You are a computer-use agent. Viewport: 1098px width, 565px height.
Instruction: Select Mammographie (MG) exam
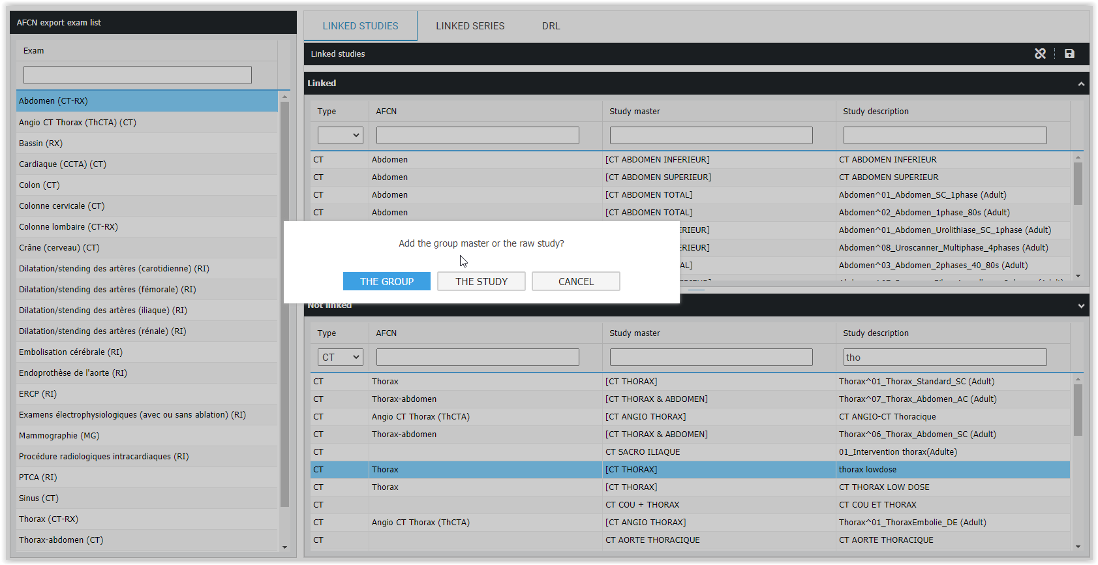click(59, 436)
